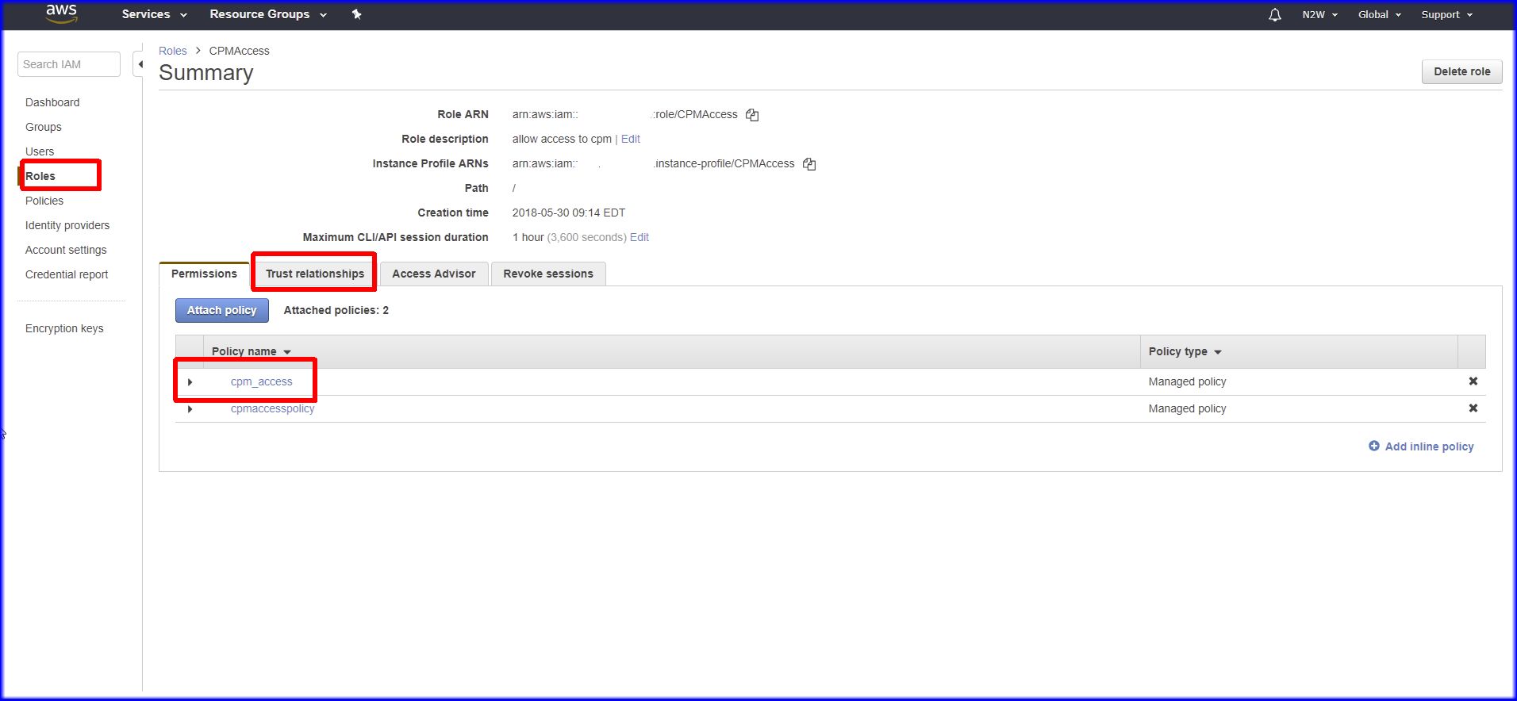Screen dimensions: 1517x701
Task: Open the pin shortcuts icon in header
Action: pyautogui.click(x=357, y=14)
